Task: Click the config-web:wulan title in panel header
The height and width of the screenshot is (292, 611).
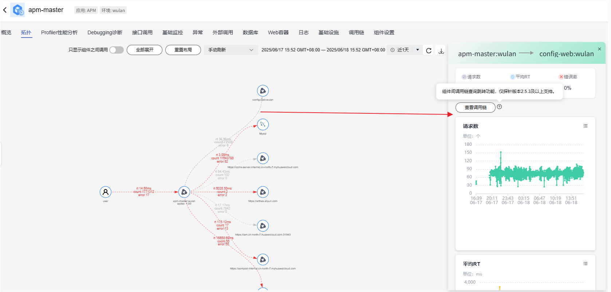Action: pos(567,54)
